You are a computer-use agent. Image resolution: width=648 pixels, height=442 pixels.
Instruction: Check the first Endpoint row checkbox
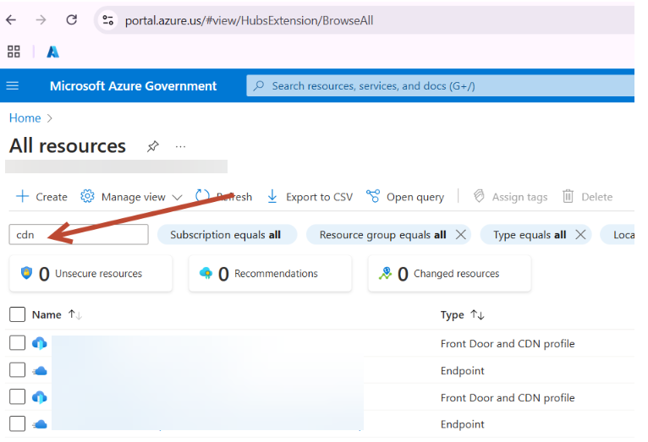[18, 370]
